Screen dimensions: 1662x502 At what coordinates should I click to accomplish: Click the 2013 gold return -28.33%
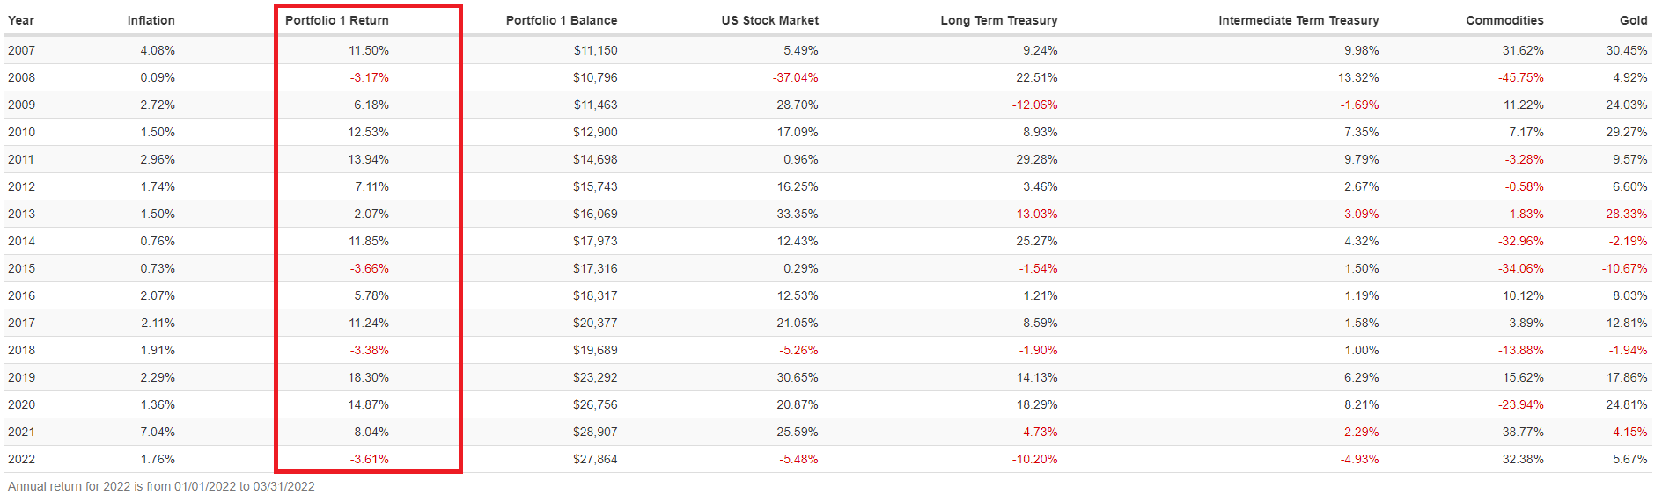pyautogui.click(x=1624, y=214)
